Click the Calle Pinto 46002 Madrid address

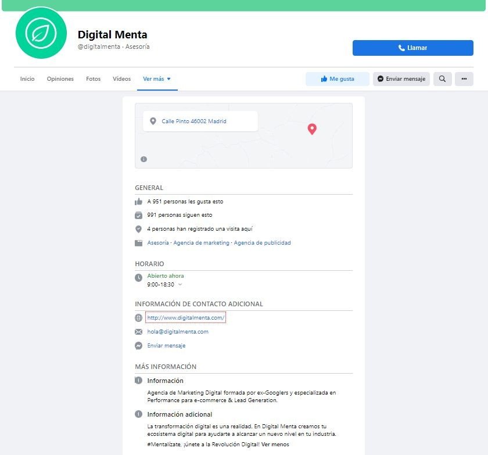[x=194, y=121]
